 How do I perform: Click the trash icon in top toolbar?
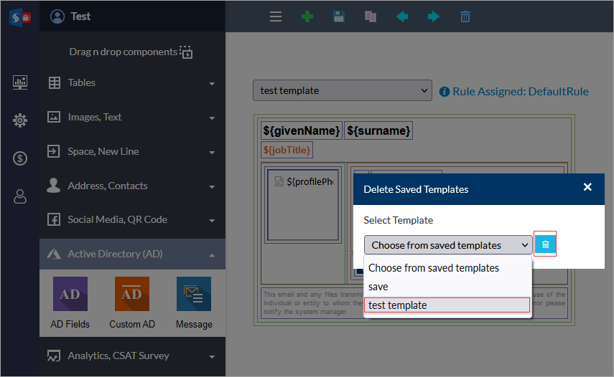click(465, 16)
